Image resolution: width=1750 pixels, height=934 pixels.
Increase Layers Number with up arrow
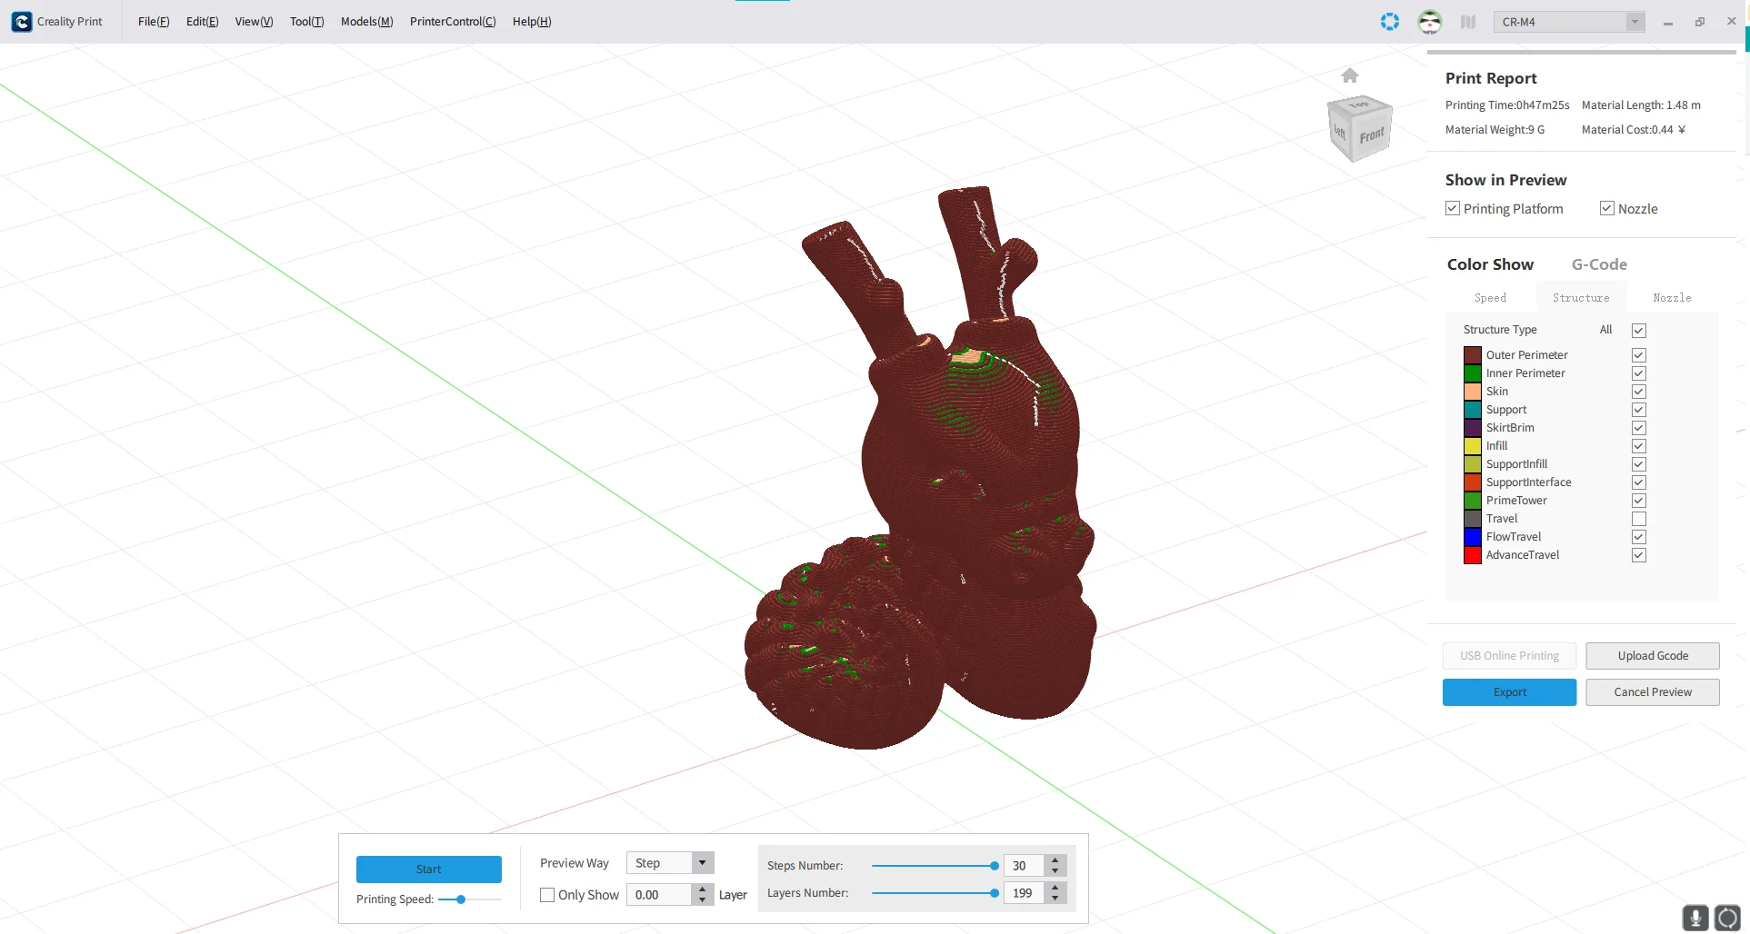1055,888
